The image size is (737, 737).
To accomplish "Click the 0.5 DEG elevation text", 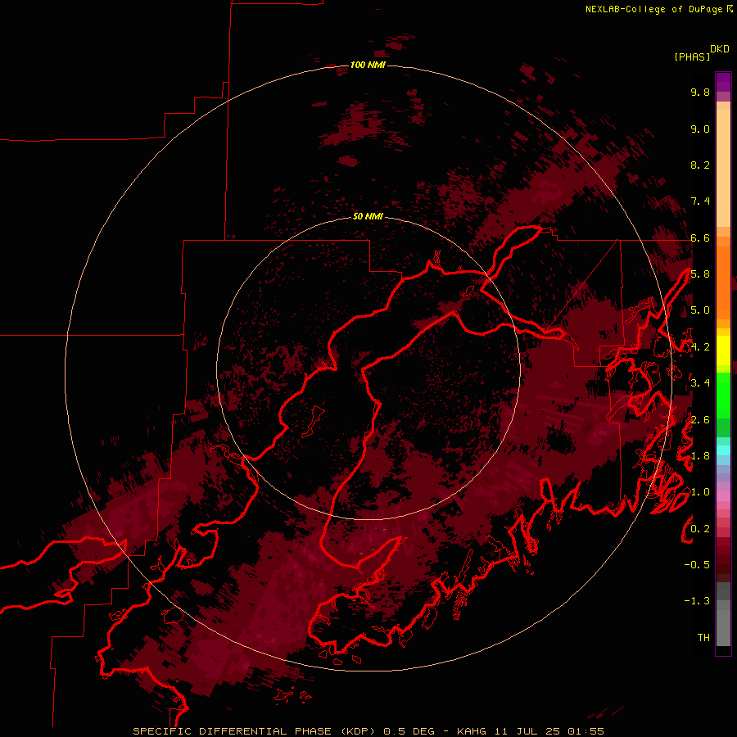I will [x=409, y=731].
